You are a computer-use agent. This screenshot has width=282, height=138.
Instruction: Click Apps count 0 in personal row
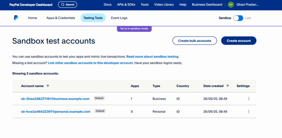coord(132,112)
